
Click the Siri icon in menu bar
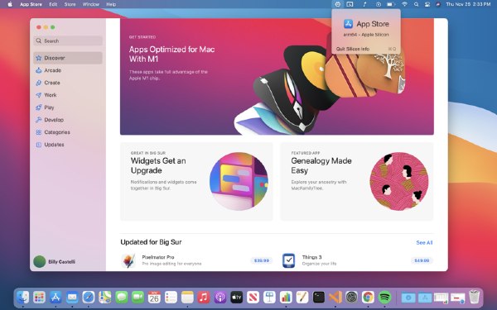[x=438, y=4]
